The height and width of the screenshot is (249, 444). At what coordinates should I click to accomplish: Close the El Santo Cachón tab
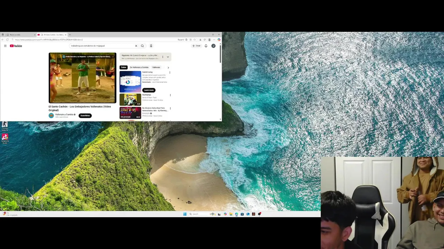(x=66, y=35)
